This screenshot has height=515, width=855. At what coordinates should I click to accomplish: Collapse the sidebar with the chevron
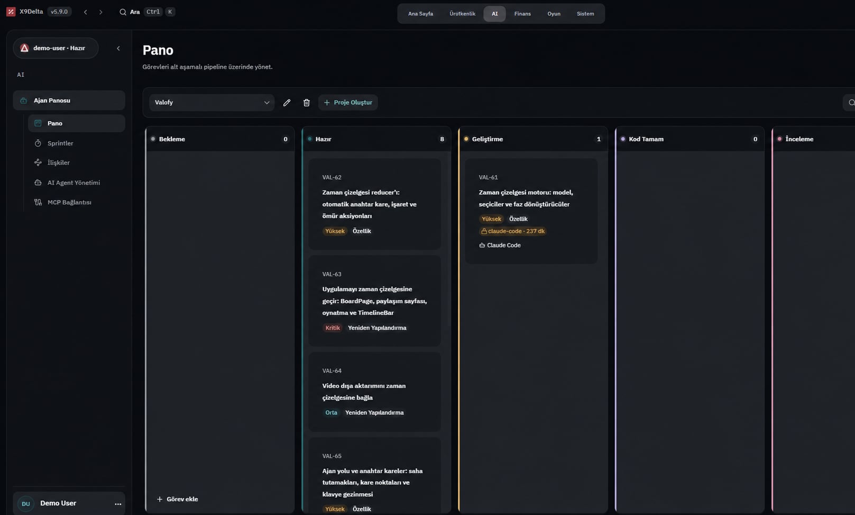[x=118, y=48]
